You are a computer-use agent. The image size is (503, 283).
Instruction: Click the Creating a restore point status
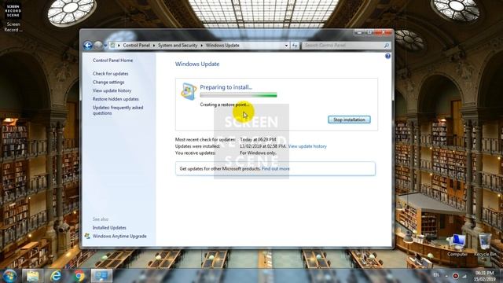tap(225, 105)
